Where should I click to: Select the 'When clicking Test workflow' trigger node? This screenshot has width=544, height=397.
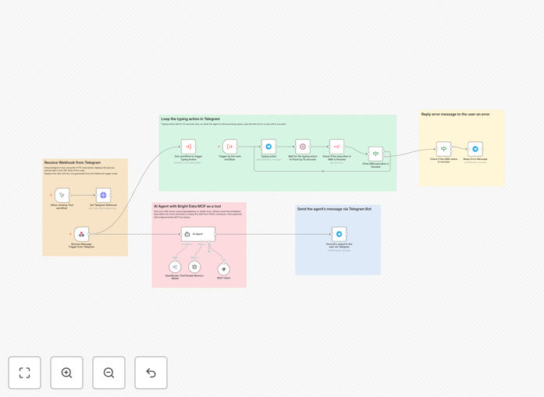pos(62,195)
